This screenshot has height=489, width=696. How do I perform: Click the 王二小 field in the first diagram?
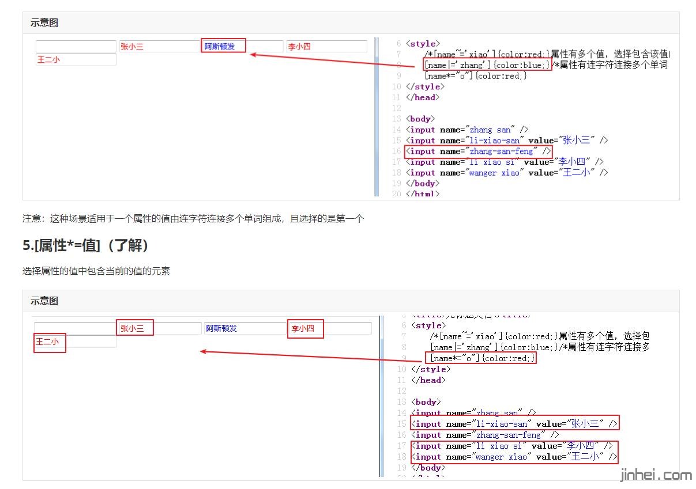point(76,59)
